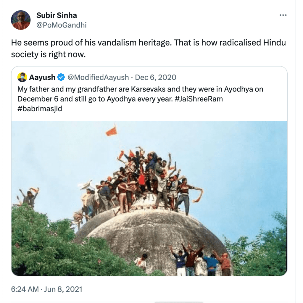Click the blue verified badge next to Aayush
This screenshot has height=303, width=303.
click(61, 78)
